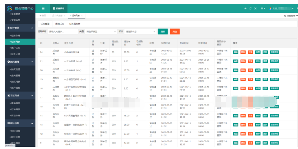
Task: Open the list menu icon dropdown in header
Action: (x=263, y=8)
